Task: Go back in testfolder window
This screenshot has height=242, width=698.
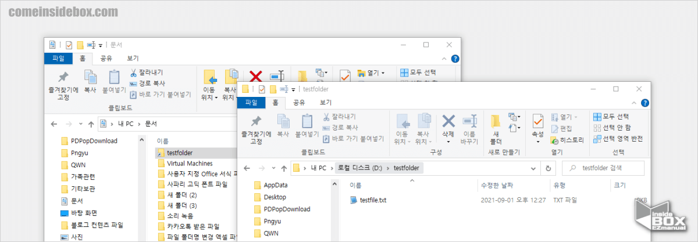Action: [x=247, y=168]
